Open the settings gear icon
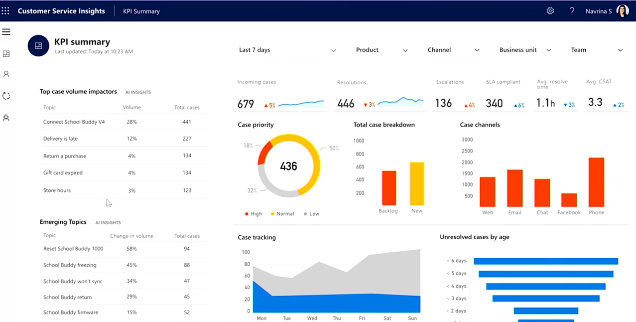Viewport: 636px width, 322px height. click(550, 10)
